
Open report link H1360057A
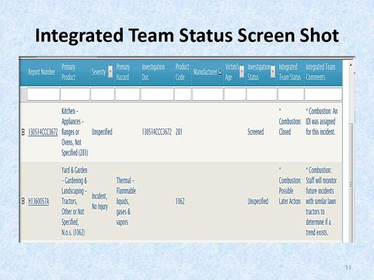[39, 201]
